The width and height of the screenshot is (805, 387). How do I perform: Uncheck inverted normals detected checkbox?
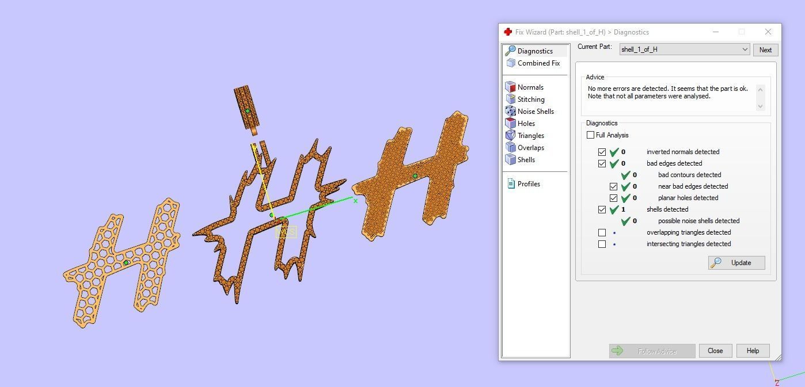point(602,152)
